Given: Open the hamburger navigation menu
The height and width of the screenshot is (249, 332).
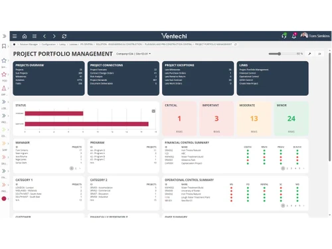Looking at the screenshot, I should (15, 36).
